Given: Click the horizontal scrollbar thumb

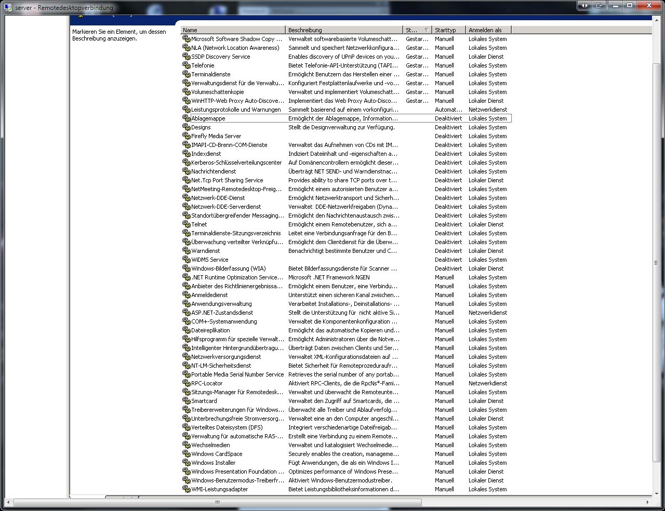Looking at the screenshot, I should coord(217,502).
